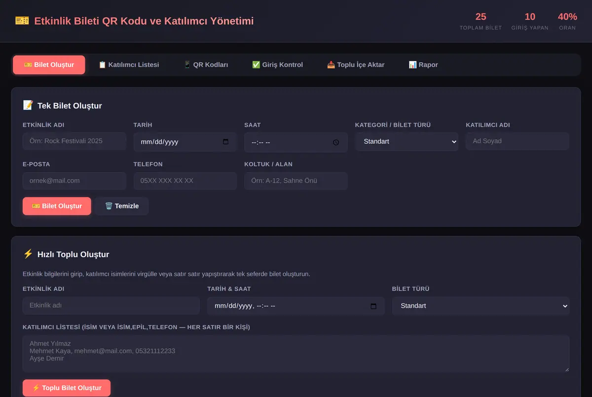Open the Giriş Kontrol tab

tap(277, 65)
